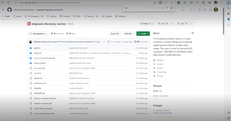Click the Go to file button
Image resolution: width=231 pixels, height=121 pixels.
pos(115,34)
